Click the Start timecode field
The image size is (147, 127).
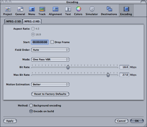(40, 42)
